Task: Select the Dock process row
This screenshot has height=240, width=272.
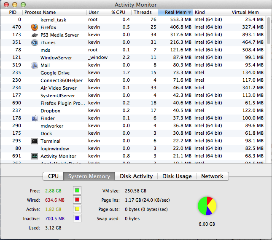Action: [133, 133]
